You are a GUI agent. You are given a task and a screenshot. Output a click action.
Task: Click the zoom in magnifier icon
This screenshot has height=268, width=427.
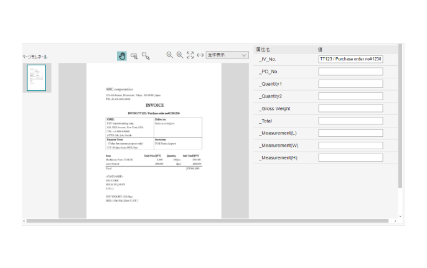[180, 55]
